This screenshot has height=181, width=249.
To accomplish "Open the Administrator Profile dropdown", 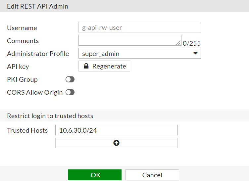I will coord(140,53).
